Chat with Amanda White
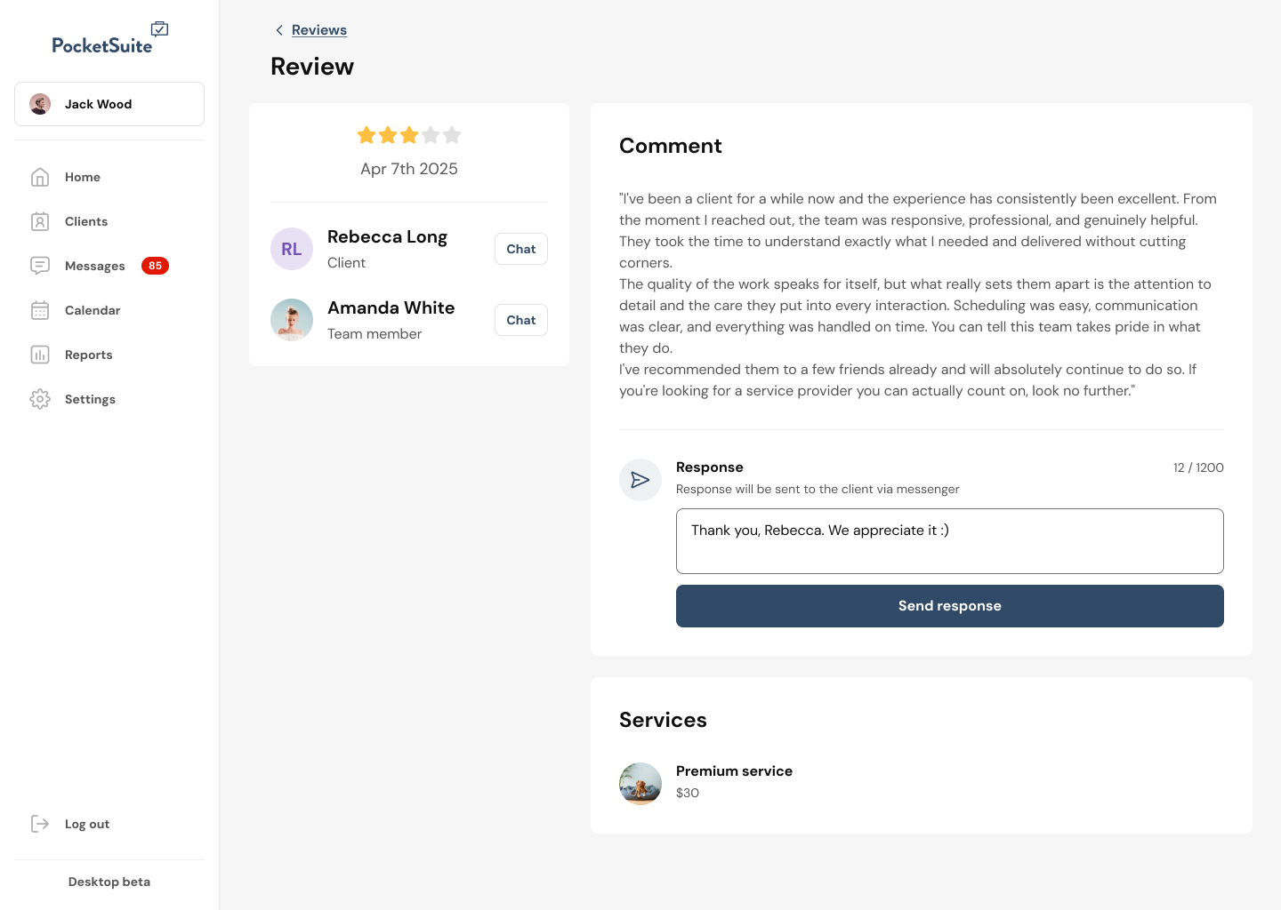 [521, 320]
